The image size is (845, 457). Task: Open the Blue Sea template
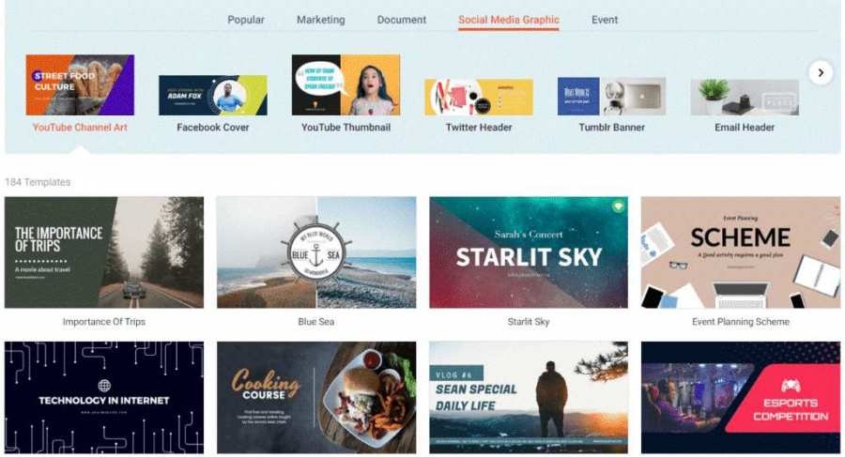(316, 252)
